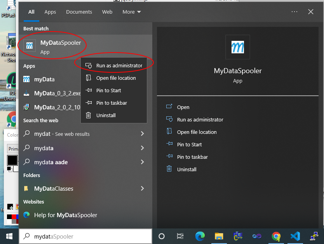Click the myData app icon
Screen dimensions: 324x244
[26, 79]
